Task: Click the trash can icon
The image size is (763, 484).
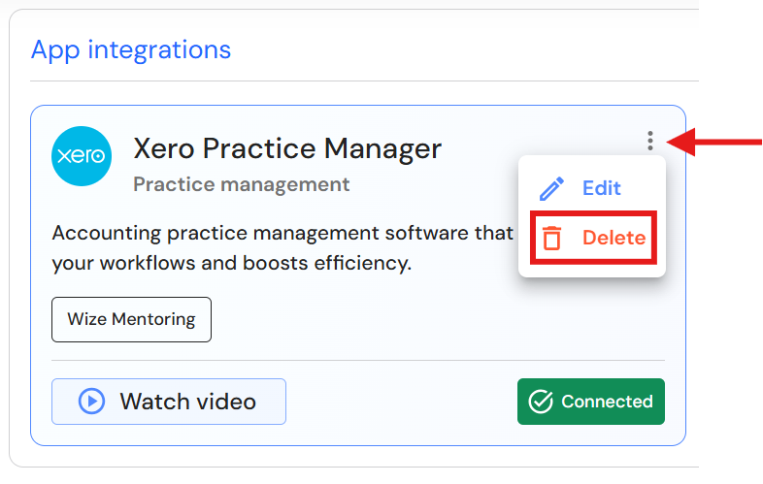Action: click(552, 238)
